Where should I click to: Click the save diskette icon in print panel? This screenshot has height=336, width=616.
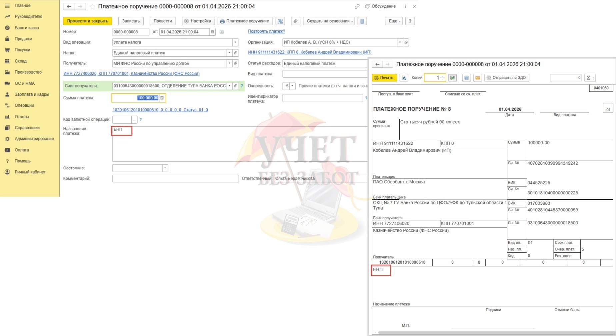pyautogui.click(x=466, y=78)
